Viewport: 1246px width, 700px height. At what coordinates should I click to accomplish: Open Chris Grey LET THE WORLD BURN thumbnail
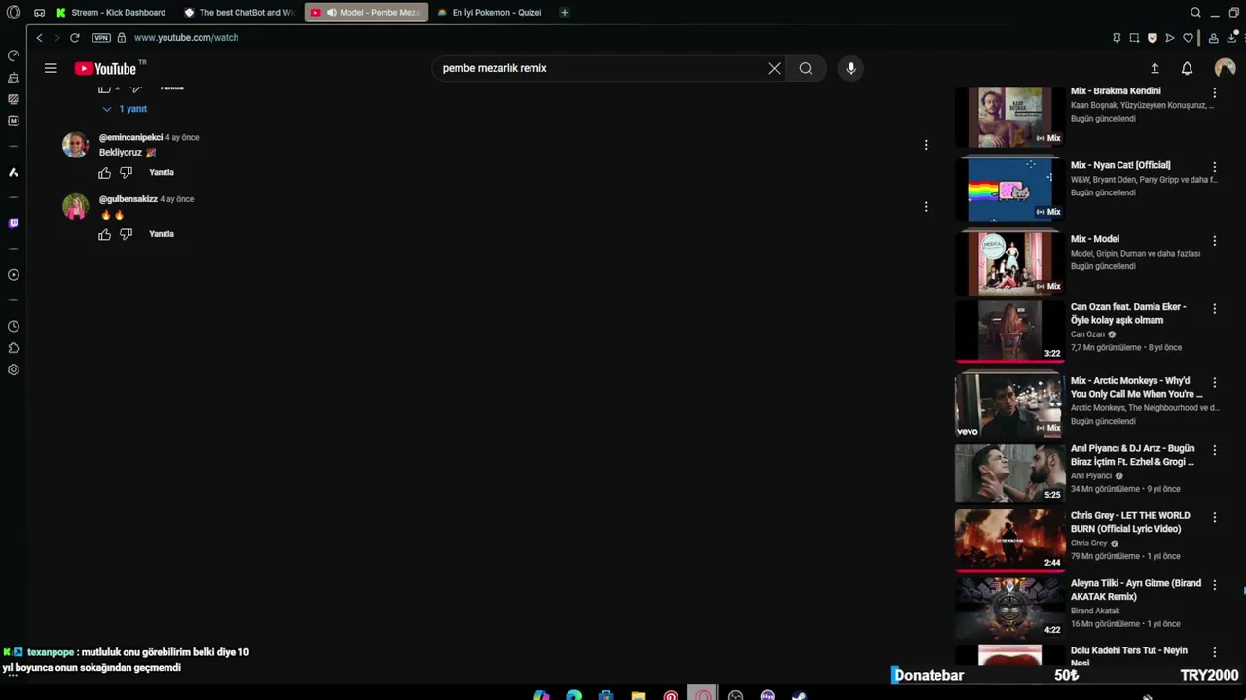[x=1009, y=540]
